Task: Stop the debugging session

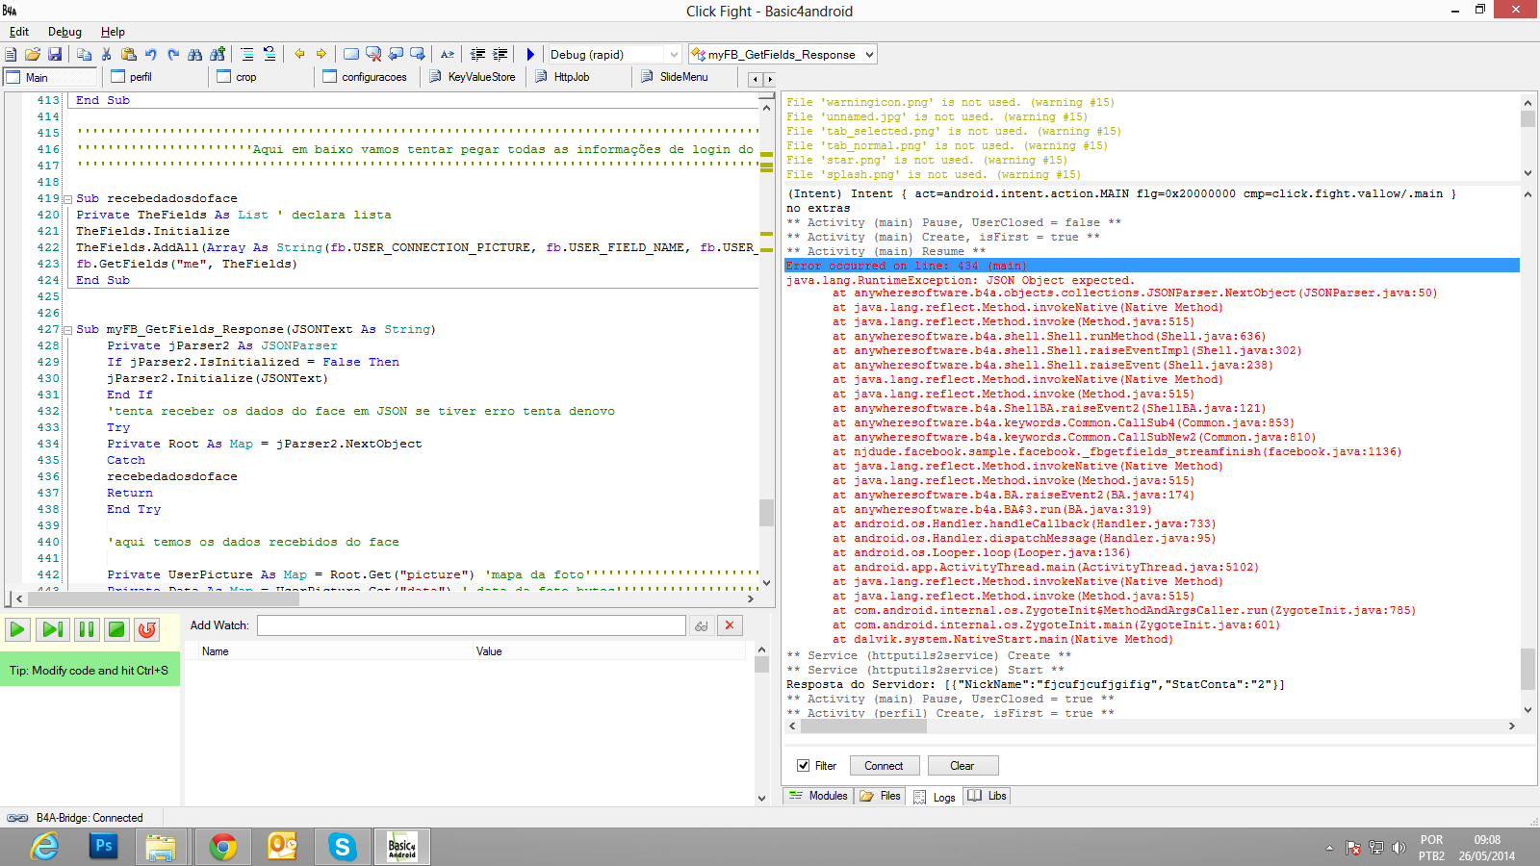Action: 116,629
